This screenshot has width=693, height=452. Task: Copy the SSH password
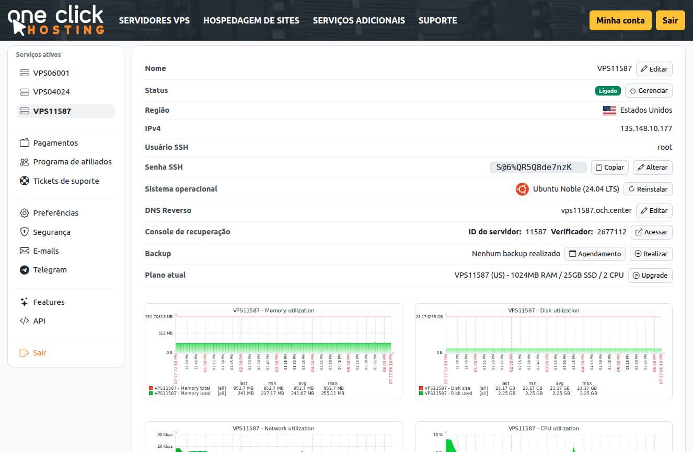[609, 168]
